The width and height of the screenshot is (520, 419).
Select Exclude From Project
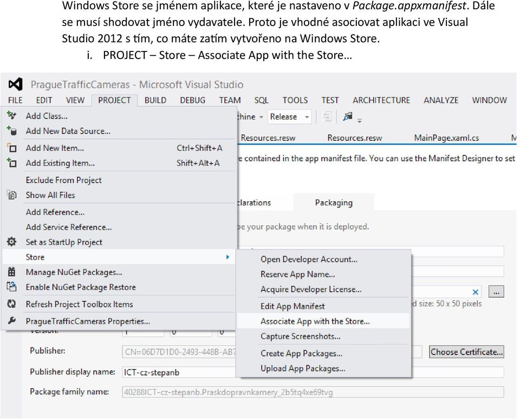pos(119,180)
